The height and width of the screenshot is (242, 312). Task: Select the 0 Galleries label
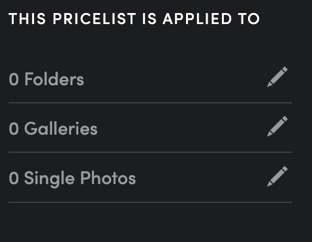pos(54,129)
